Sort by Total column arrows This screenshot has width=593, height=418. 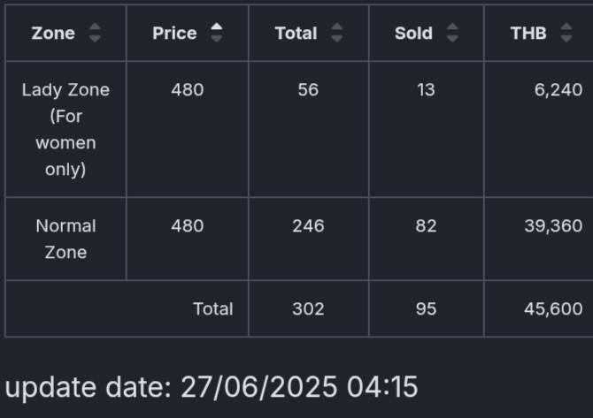pos(336,33)
